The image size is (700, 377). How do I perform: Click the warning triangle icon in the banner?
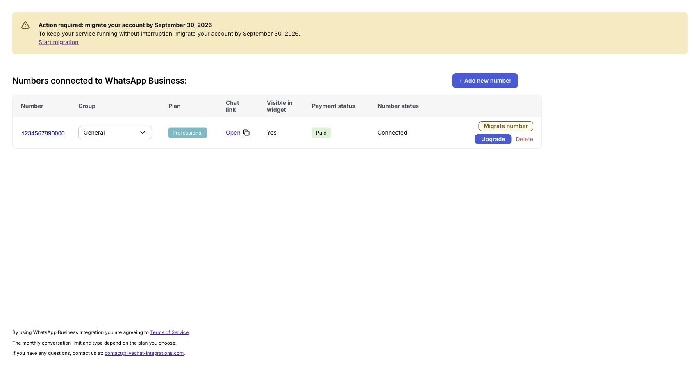point(25,25)
